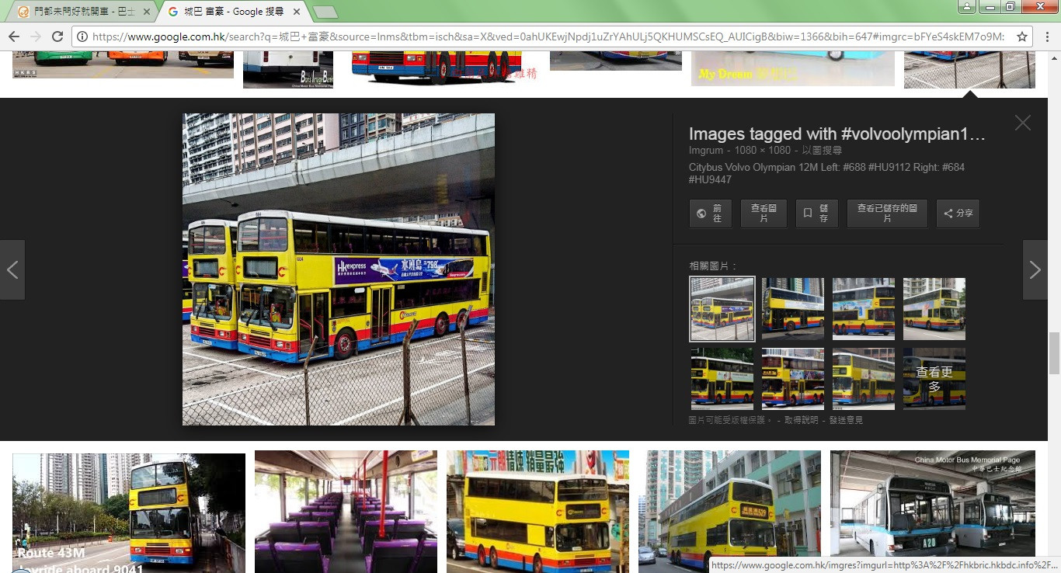Open the China Motor Bus Memorial Page image
Viewport: 1061px width, 573px height.
(x=933, y=512)
